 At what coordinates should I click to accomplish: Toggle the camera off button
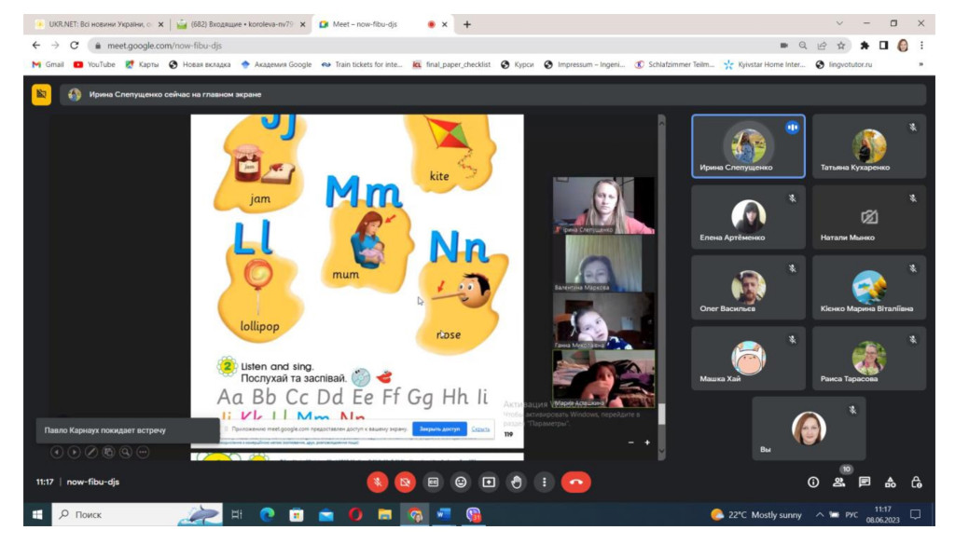pyautogui.click(x=405, y=482)
